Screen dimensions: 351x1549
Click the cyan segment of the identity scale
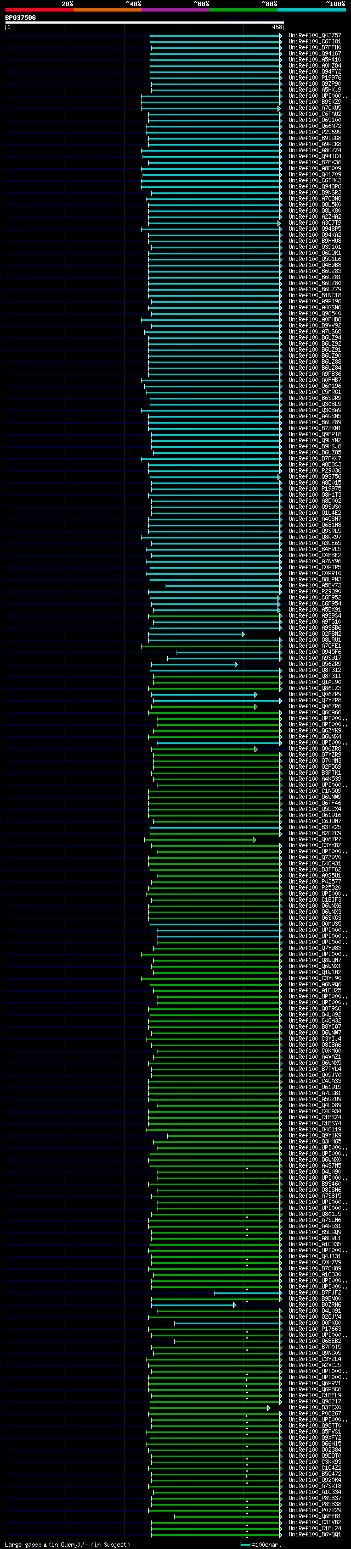(x=312, y=10)
